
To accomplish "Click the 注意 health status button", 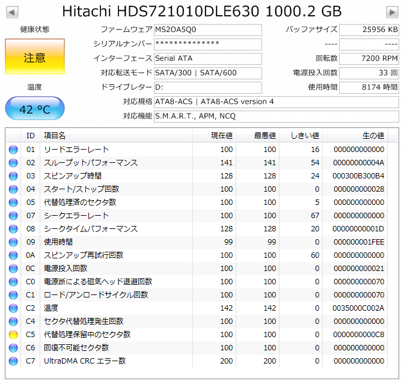I will tap(35, 56).
